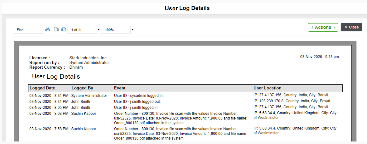The height and width of the screenshot is (144, 367).
Task: Open the Actions dropdown button
Action: pos(323,27)
